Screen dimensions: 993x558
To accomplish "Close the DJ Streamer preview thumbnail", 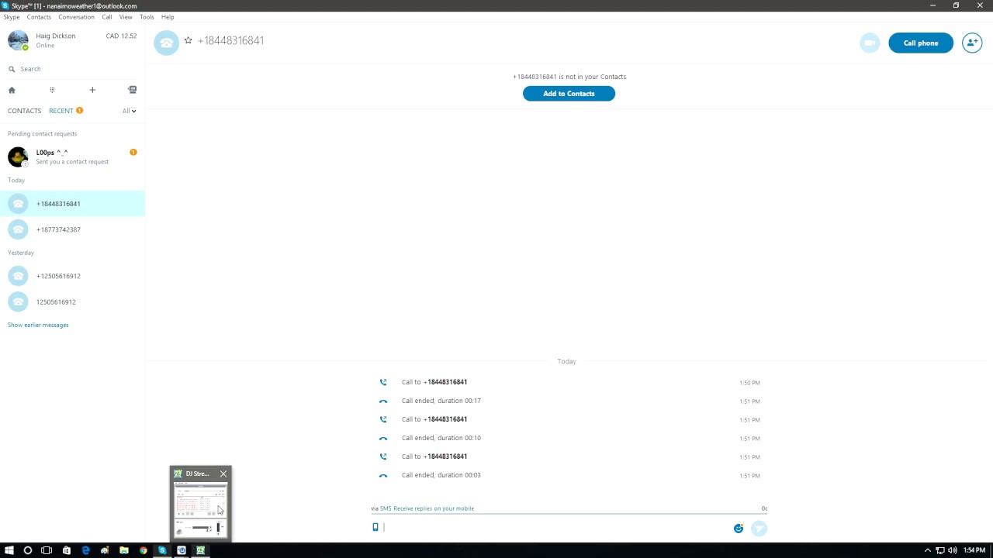I will 223,474.
